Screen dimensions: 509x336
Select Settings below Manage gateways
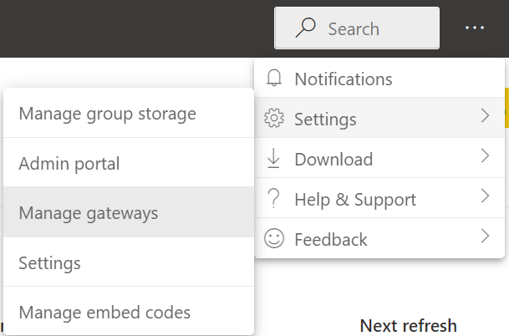(x=49, y=263)
